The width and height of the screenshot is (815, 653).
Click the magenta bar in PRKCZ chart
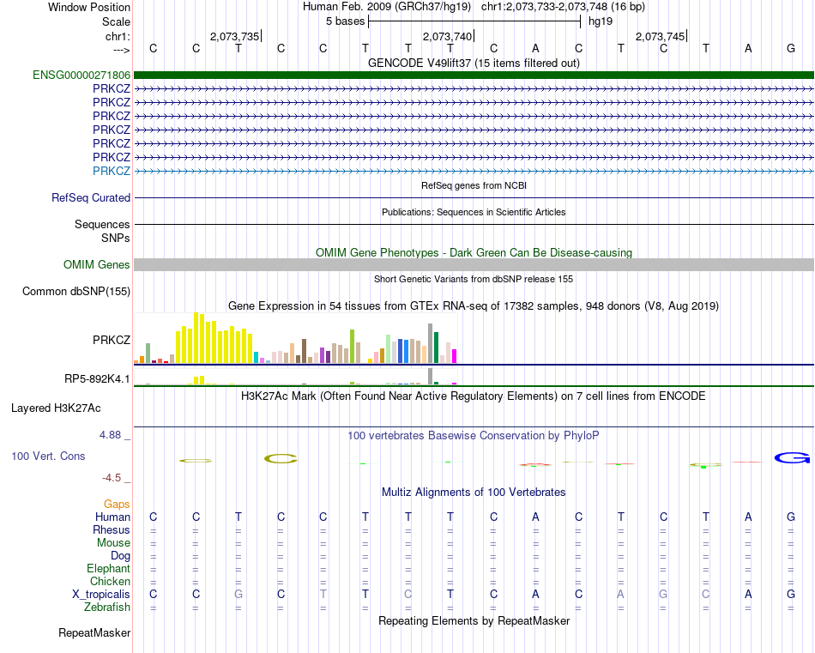point(455,356)
